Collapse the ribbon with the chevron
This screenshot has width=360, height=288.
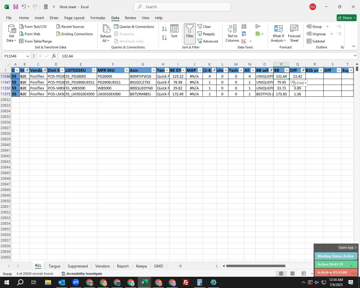354,46
